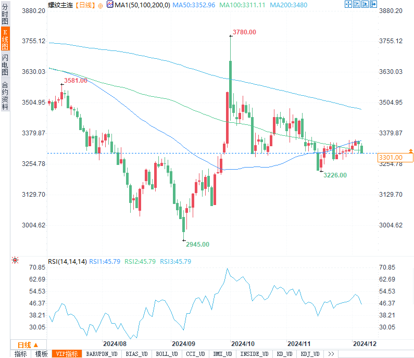Image resolution: width=414 pixels, height=358 pixels.
Task: Expand more indicators with >> button
Action: 331,354
